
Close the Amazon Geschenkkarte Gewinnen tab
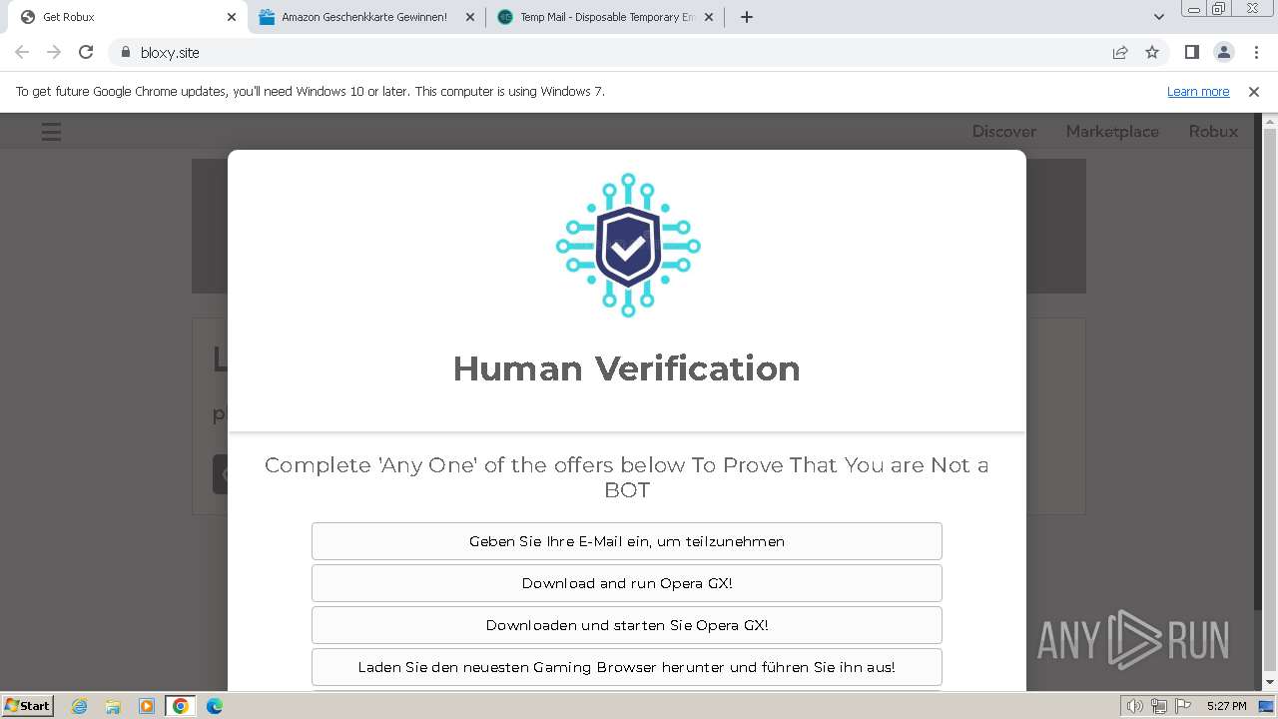pyautogui.click(x=470, y=17)
